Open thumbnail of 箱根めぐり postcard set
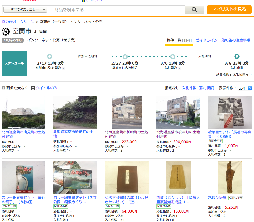 75,178
